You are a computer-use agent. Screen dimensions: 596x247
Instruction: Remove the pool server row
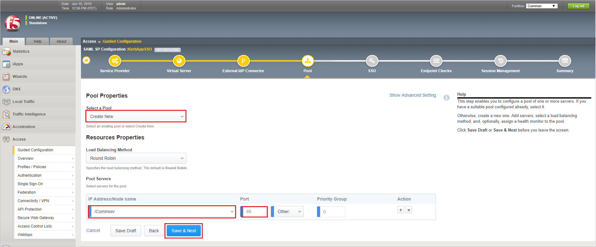point(409,210)
